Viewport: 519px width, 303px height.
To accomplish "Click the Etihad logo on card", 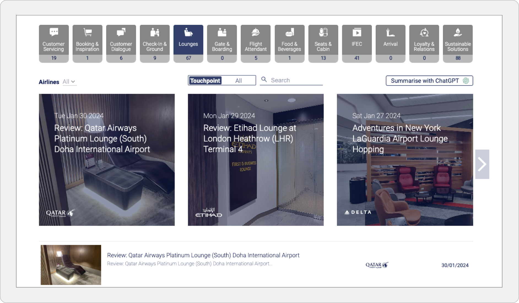I will 209,212.
